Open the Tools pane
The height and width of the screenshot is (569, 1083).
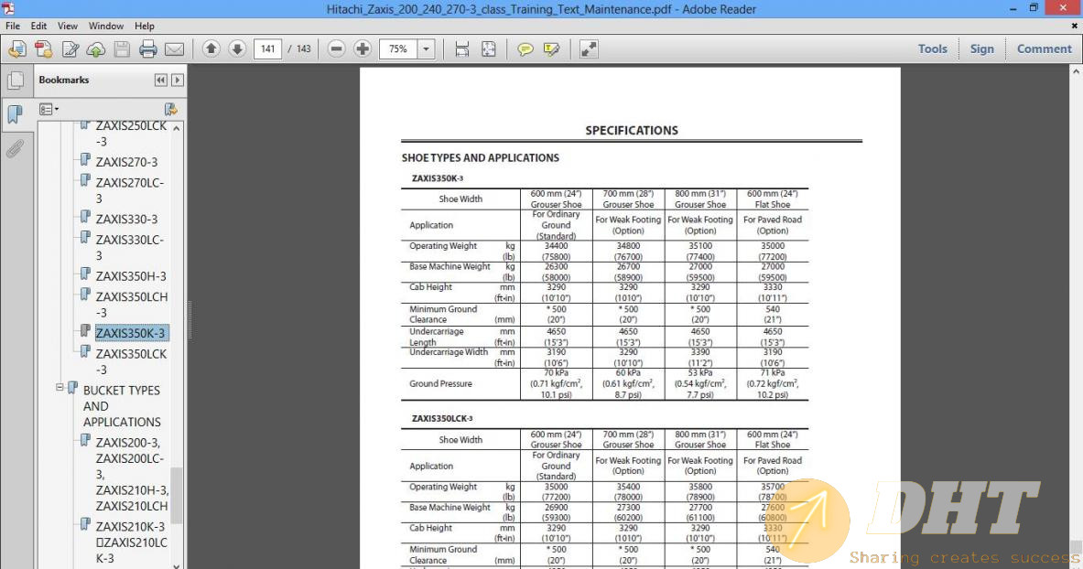click(x=933, y=49)
